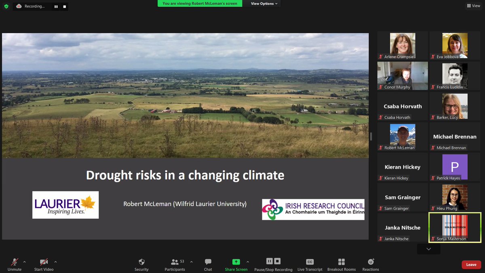Stop the recording using the toolbar button
The height and width of the screenshot is (273, 485).
tap(277, 261)
